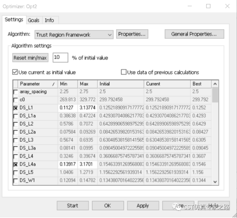Viewport: 237px width, 218px height.
Task: Click the percent of initial value field
Action: [x=60, y=57]
